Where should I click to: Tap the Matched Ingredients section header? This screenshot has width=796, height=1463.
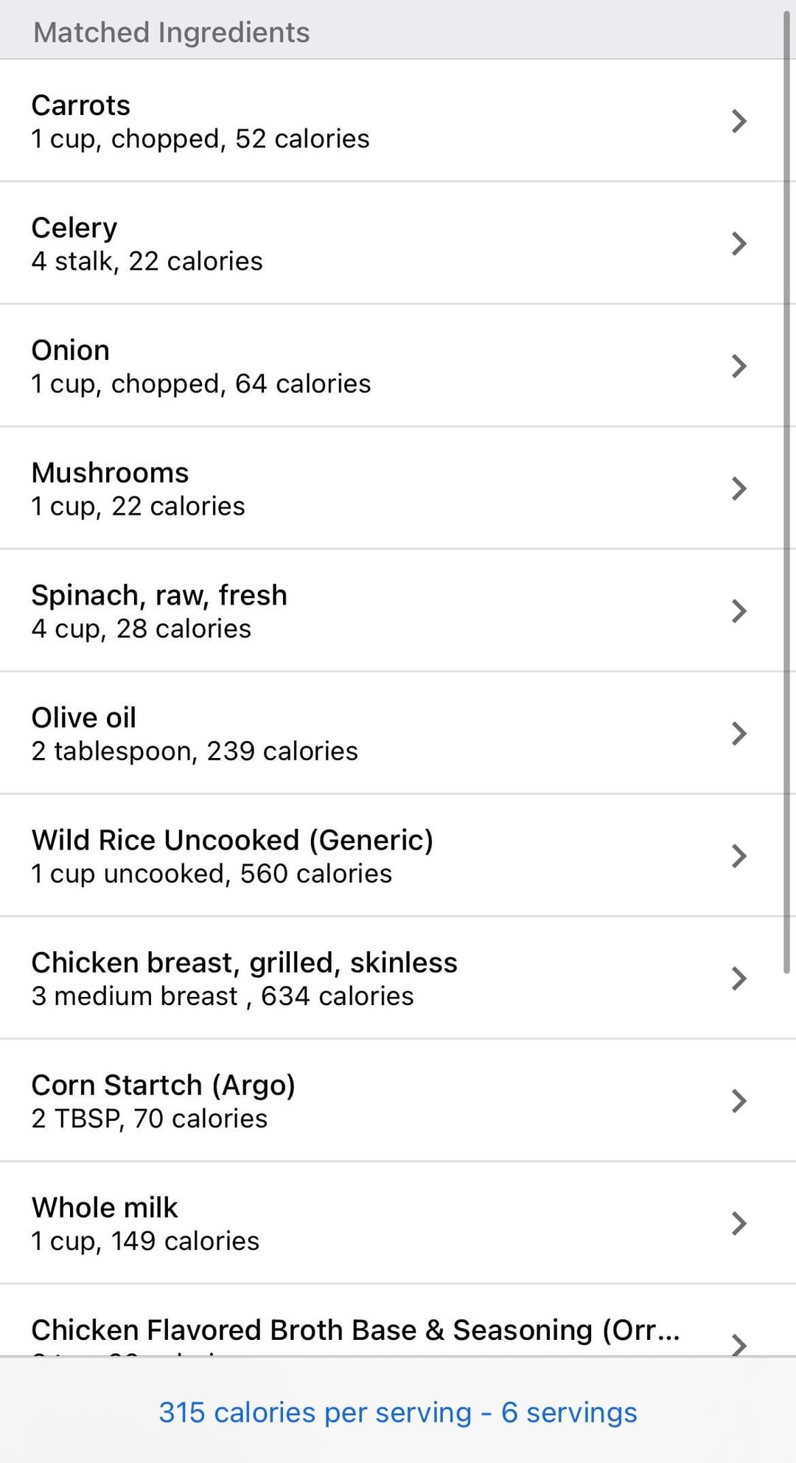click(x=172, y=32)
